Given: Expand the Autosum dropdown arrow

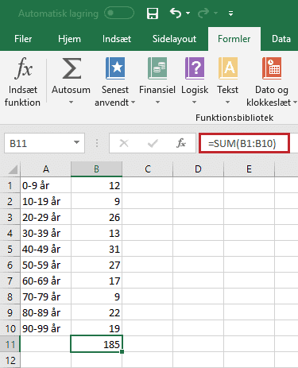Looking at the screenshot, I should (71, 103).
